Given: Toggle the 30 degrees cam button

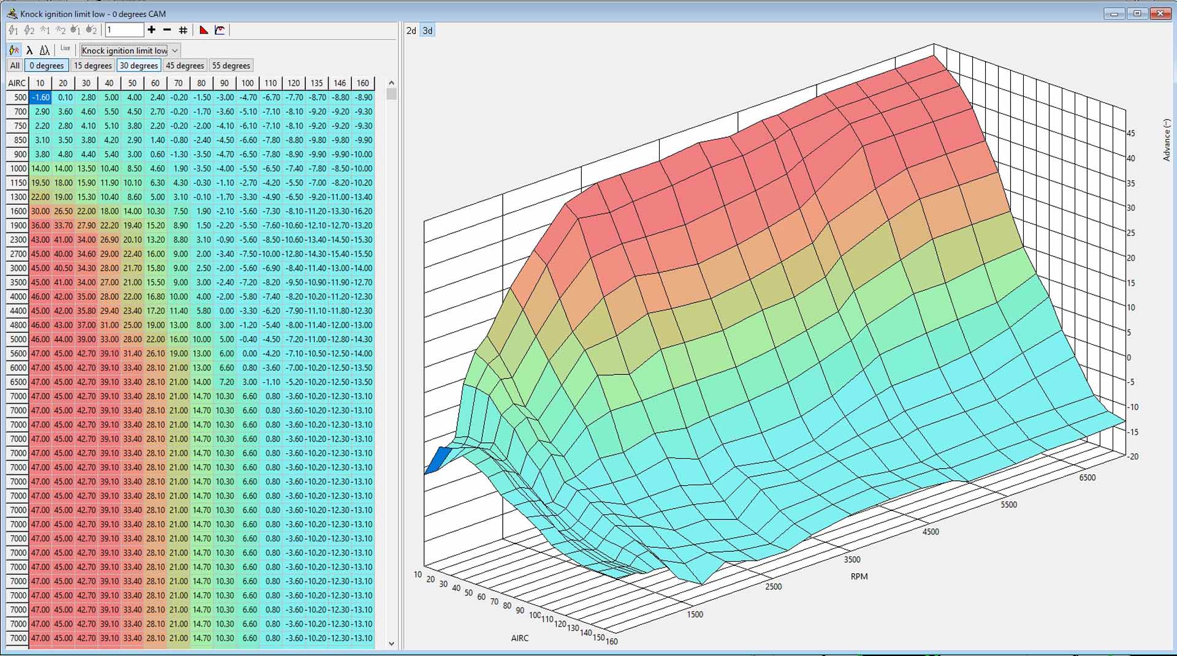Looking at the screenshot, I should click(x=139, y=66).
